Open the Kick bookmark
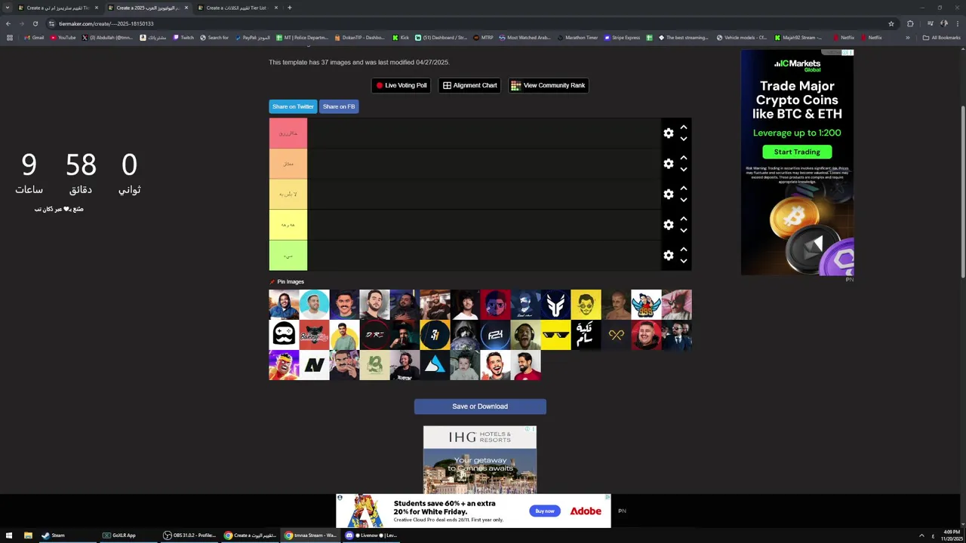 [401, 38]
